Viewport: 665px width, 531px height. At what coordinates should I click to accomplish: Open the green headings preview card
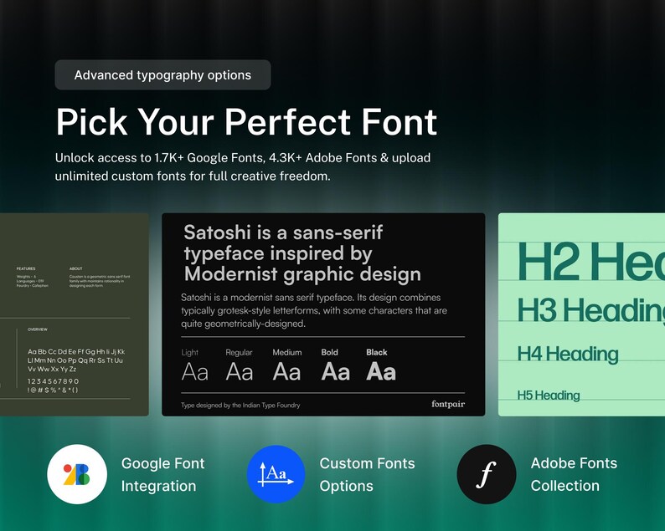tap(581, 314)
